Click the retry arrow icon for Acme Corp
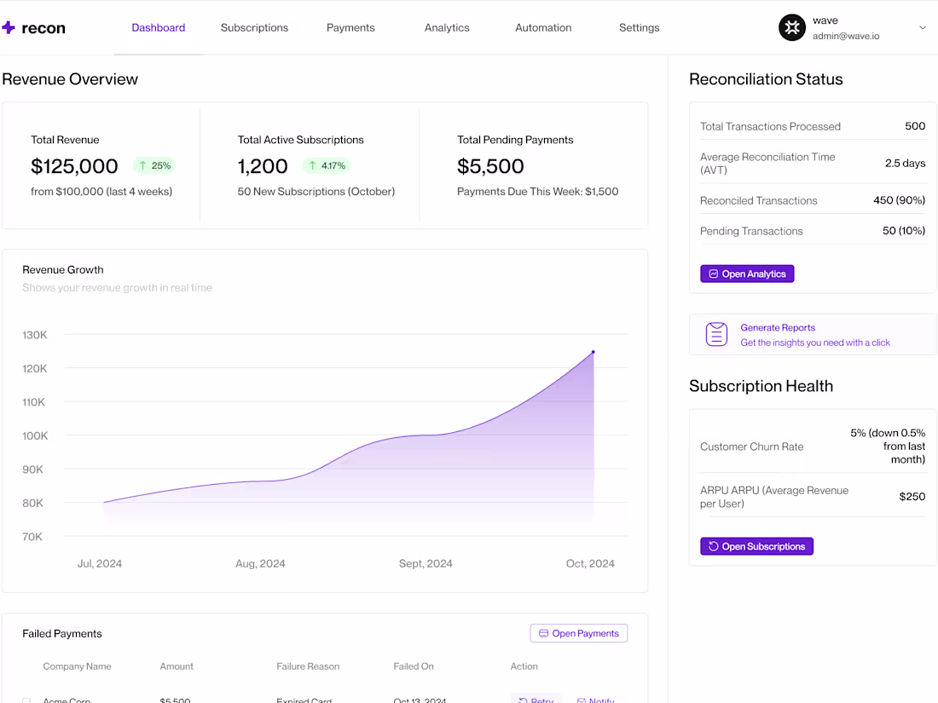Viewport: 938px width, 703px height. [524, 700]
